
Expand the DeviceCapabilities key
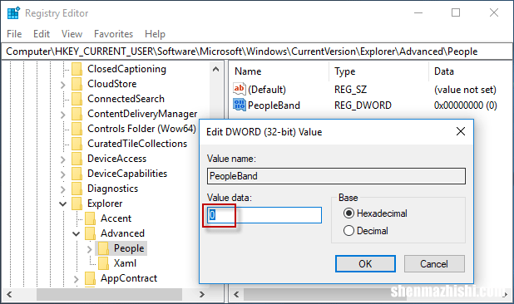(63, 174)
